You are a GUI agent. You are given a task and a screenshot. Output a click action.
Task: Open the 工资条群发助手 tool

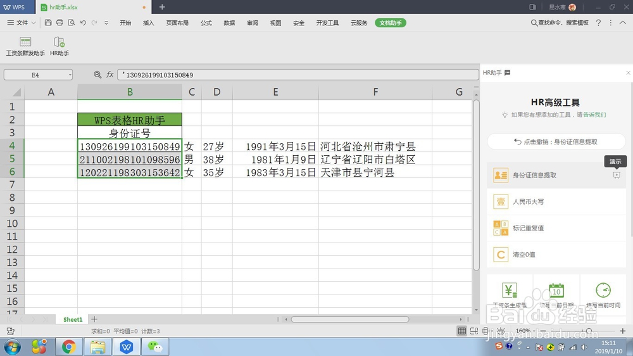point(25,46)
